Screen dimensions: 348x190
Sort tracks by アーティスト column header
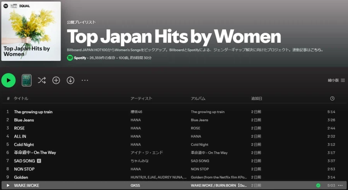pos(141,99)
